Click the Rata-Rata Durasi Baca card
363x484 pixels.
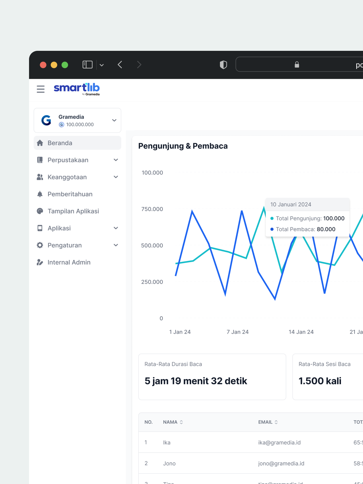212,377
